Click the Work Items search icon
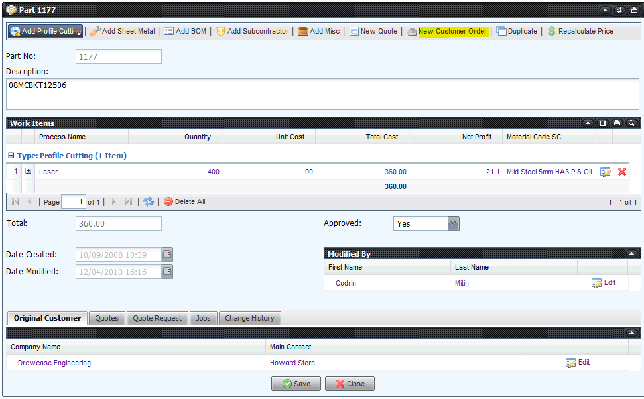The height and width of the screenshot is (399, 644). pos(632,123)
